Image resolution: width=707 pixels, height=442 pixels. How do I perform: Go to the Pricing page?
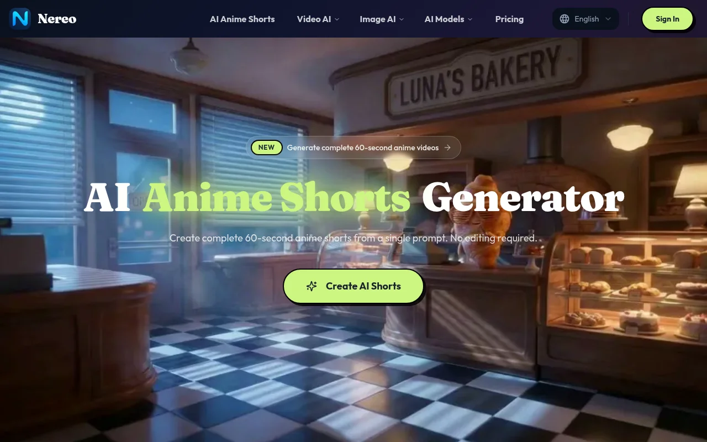[x=509, y=19]
